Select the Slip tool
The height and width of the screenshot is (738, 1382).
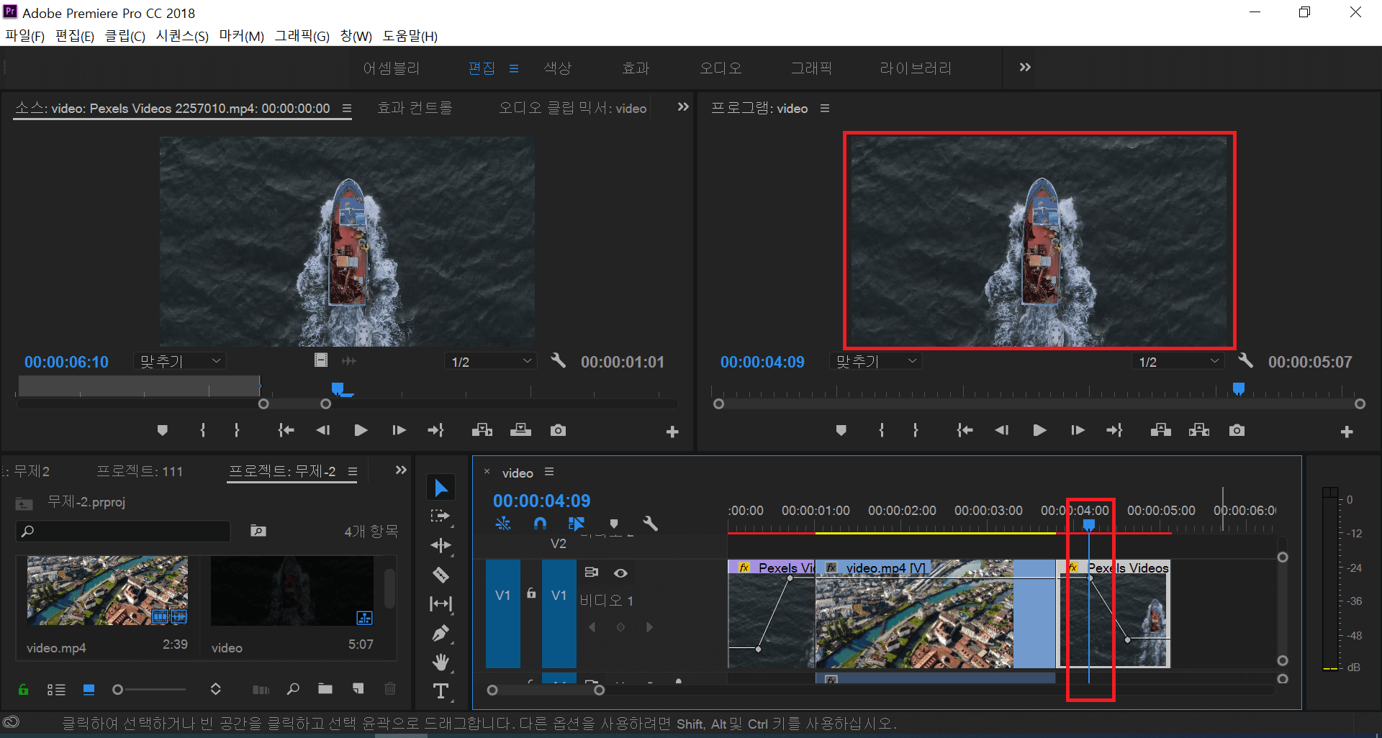click(x=441, y=603)
